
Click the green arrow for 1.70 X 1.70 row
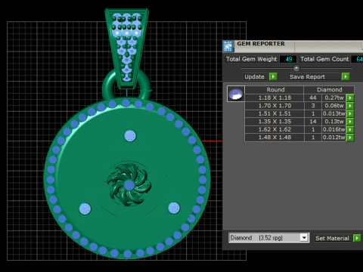(350, 106)
